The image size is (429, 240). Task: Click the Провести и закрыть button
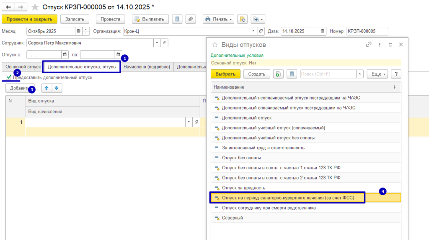point(29,19)
